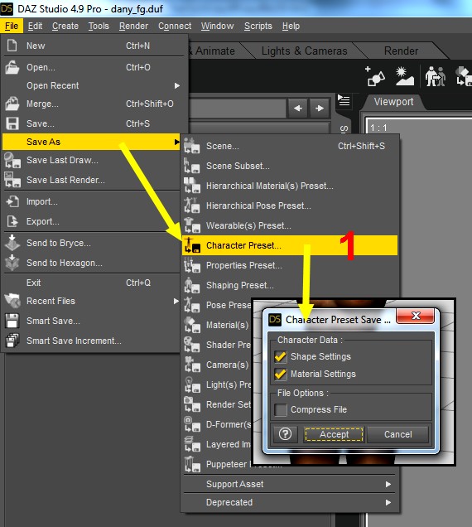Open the Scripts menu
This screenshot has width=472, height=527.
pyautogui.click(x=258, y=26)
